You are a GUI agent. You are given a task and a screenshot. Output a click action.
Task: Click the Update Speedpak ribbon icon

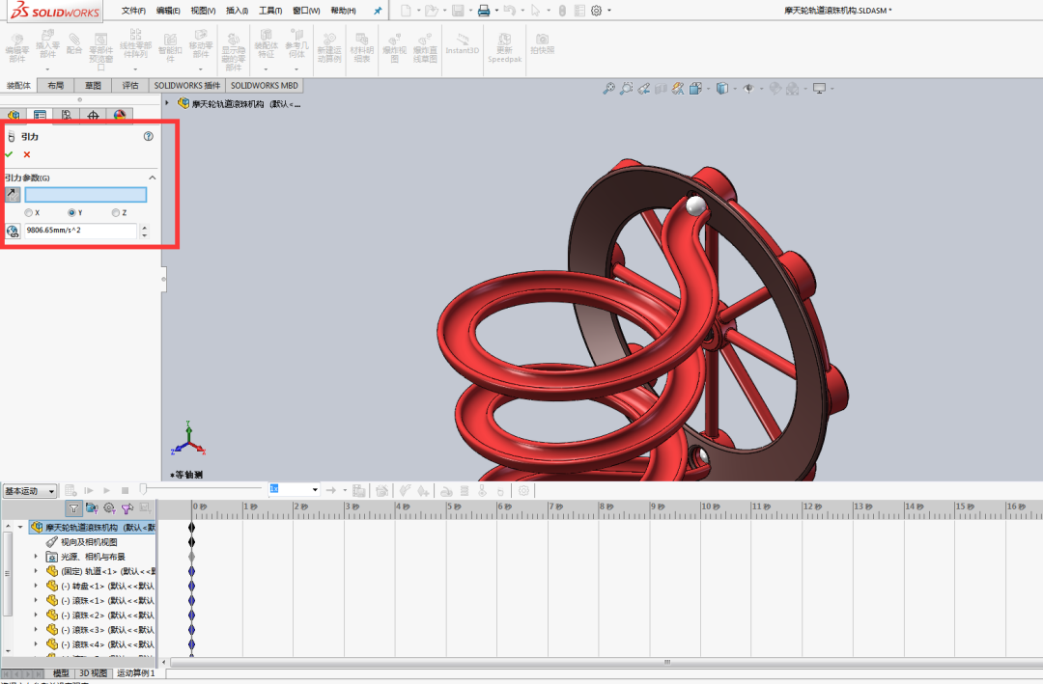coord(505,46)
